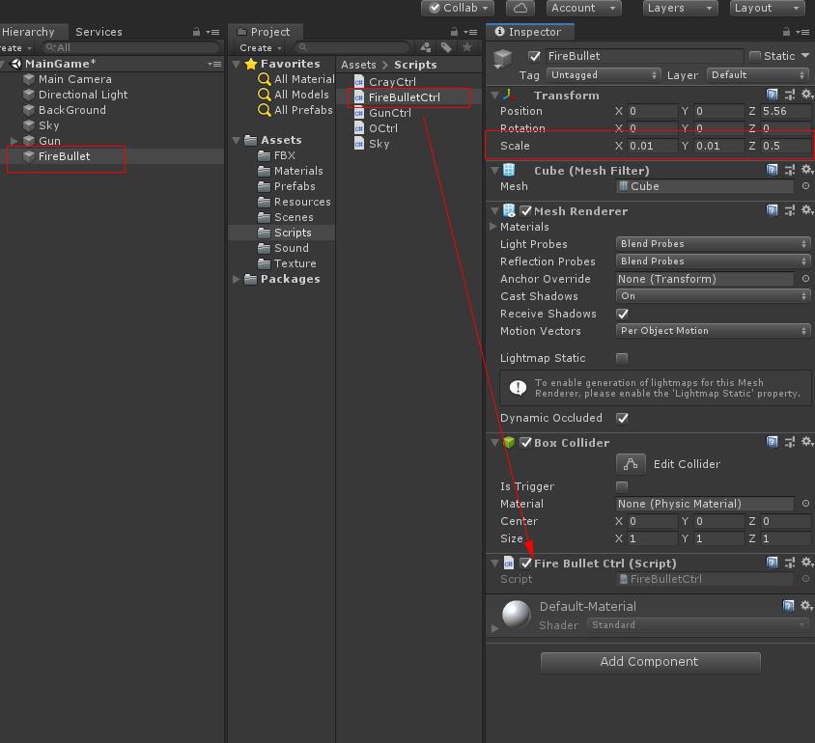This screenshot has width=815, height=743.
Task: Open Light Probes dropdown
Action: tap(713, 243)
